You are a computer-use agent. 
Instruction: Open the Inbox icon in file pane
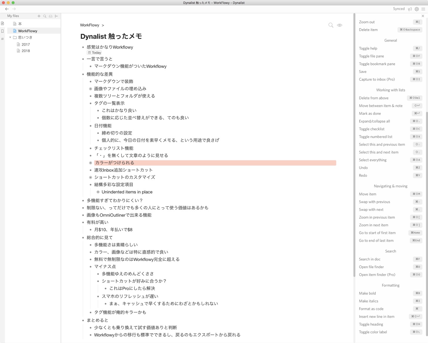click(x=51, y=16)
